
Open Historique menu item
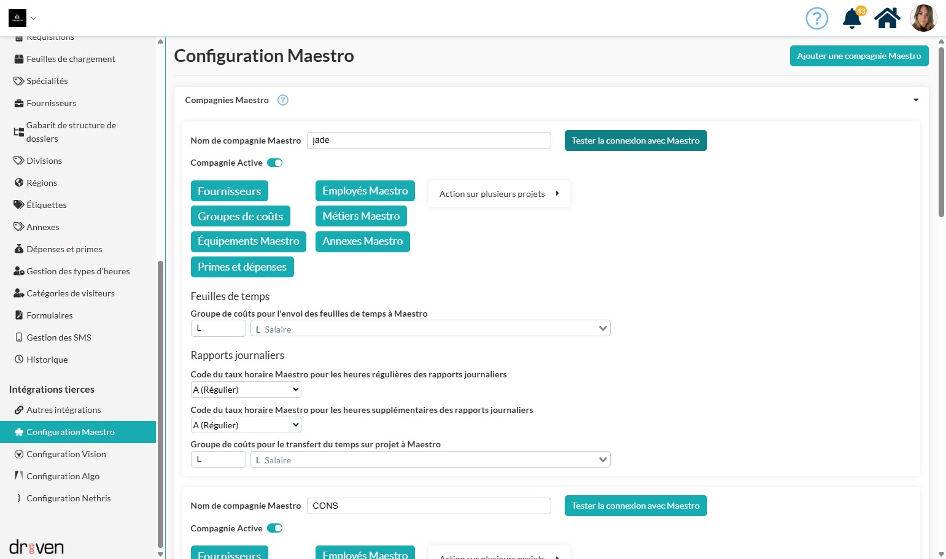pos(47,360)
